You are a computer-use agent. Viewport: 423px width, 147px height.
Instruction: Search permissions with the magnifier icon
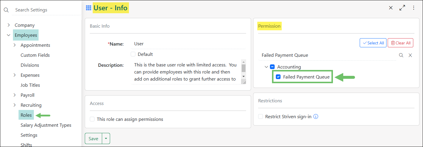click(401, 55)
